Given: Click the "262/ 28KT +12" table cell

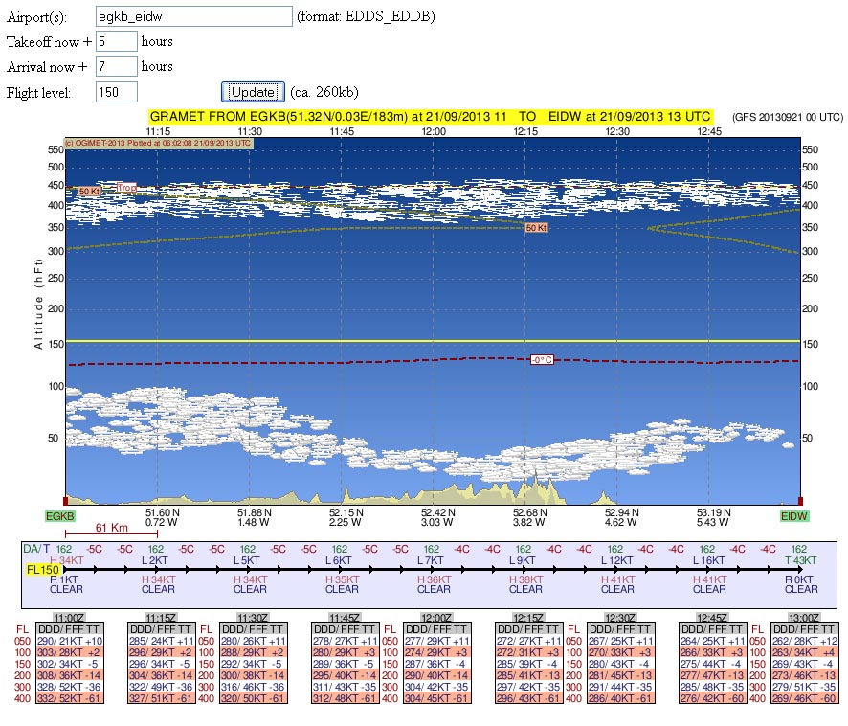Looking at the screenshot, I should [804, 641].
